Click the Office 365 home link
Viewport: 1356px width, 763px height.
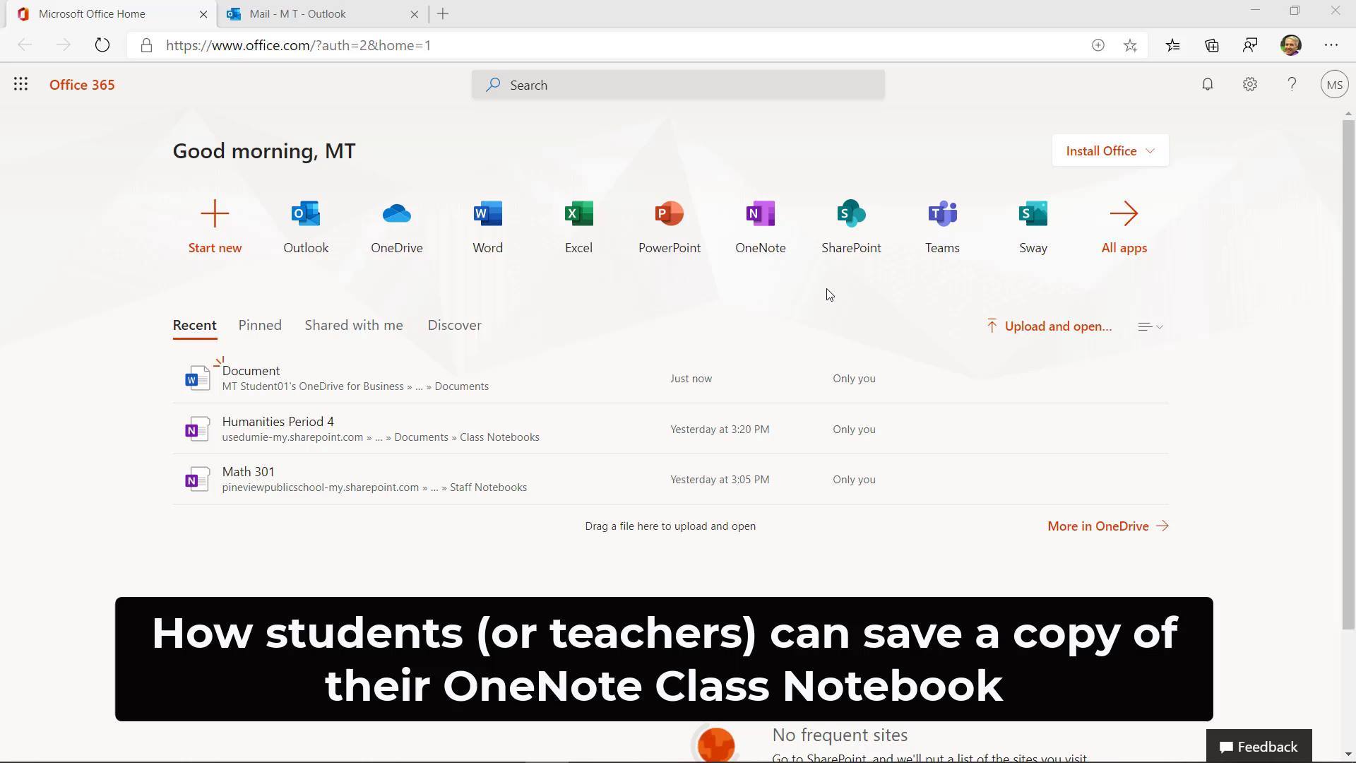coord(82,85)
